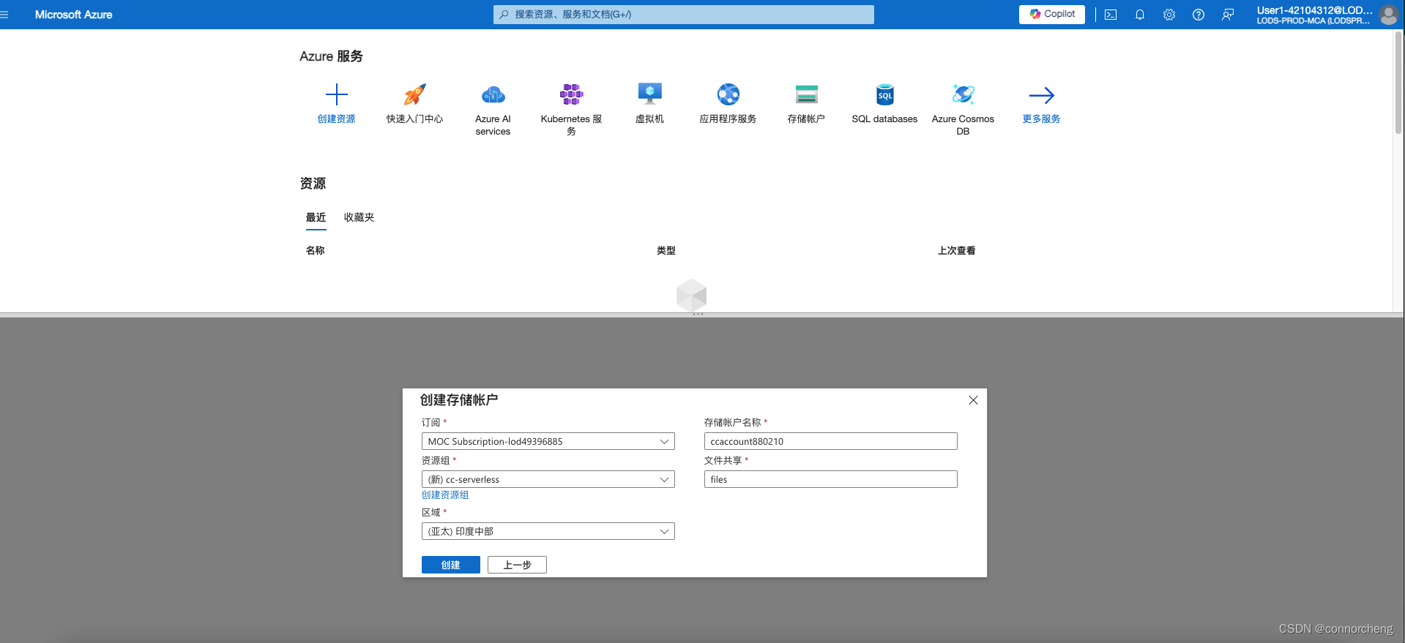Click the Create resource group (创建资源组) link
Screen dimensions: 1405x643
(445, 495)
